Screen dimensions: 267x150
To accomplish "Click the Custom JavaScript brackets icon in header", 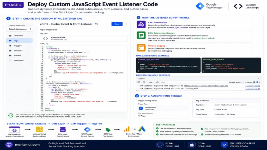I will point(238,6).
